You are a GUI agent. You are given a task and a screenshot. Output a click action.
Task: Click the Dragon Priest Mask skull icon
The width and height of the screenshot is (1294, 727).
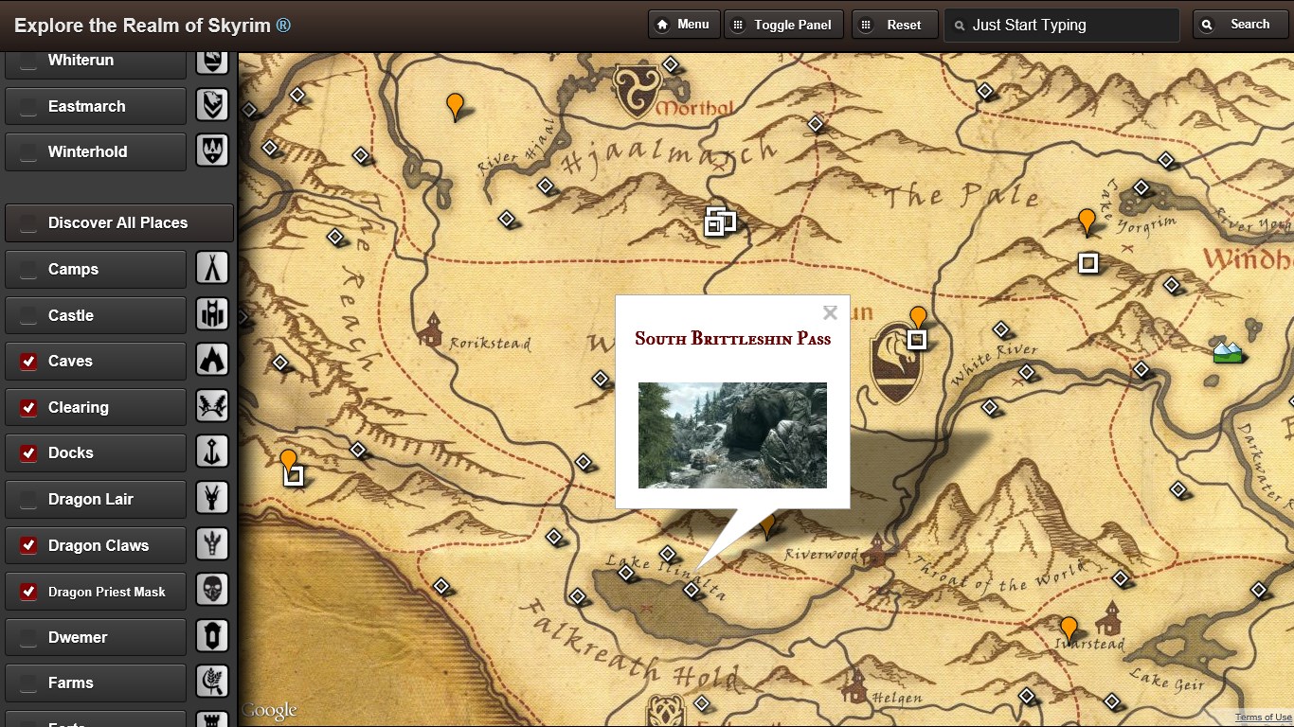click(212, 591)
